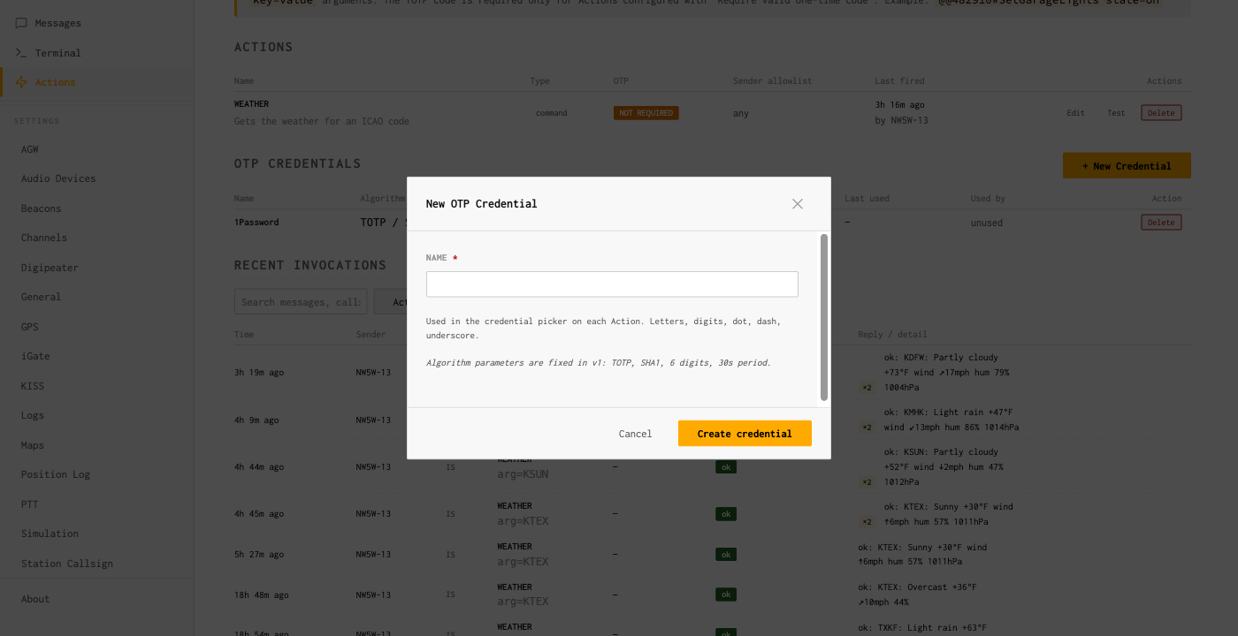Viewport: 1238px width, 636px height.
Task: Delete the 1Password credential
Action: point(1161,223)
